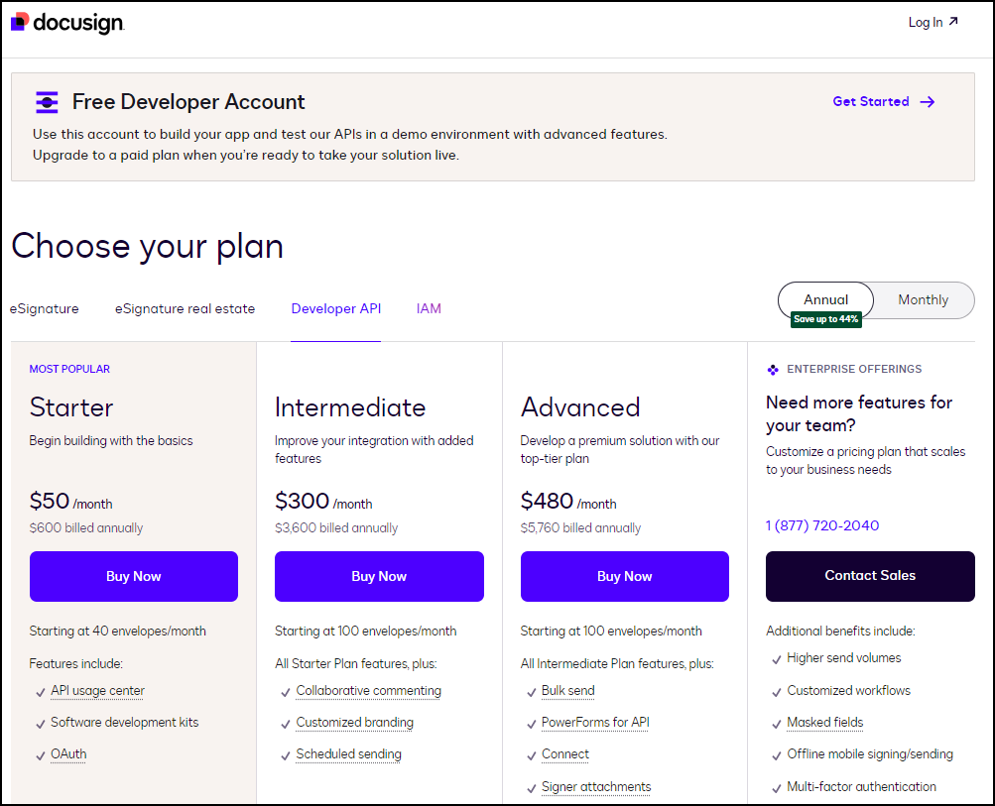Click the checkmark icon beside API usage center
Screen dimensions: 995x806
[40, 692]
